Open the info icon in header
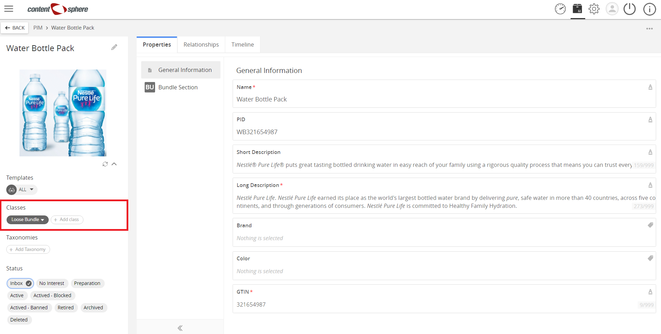 649,9
